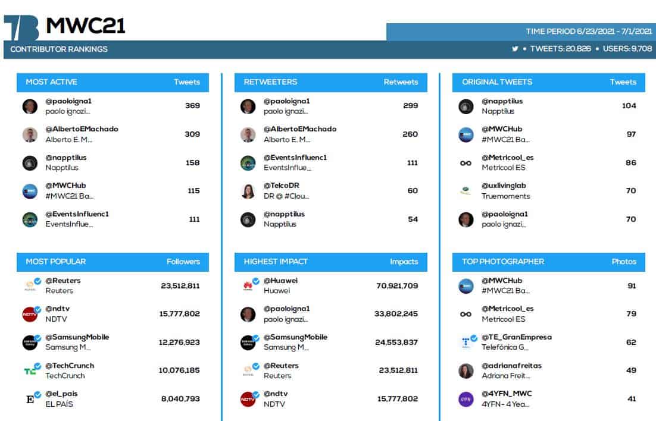Click 4YFN purple logo in Top Photographer

[x=466, y=399]
